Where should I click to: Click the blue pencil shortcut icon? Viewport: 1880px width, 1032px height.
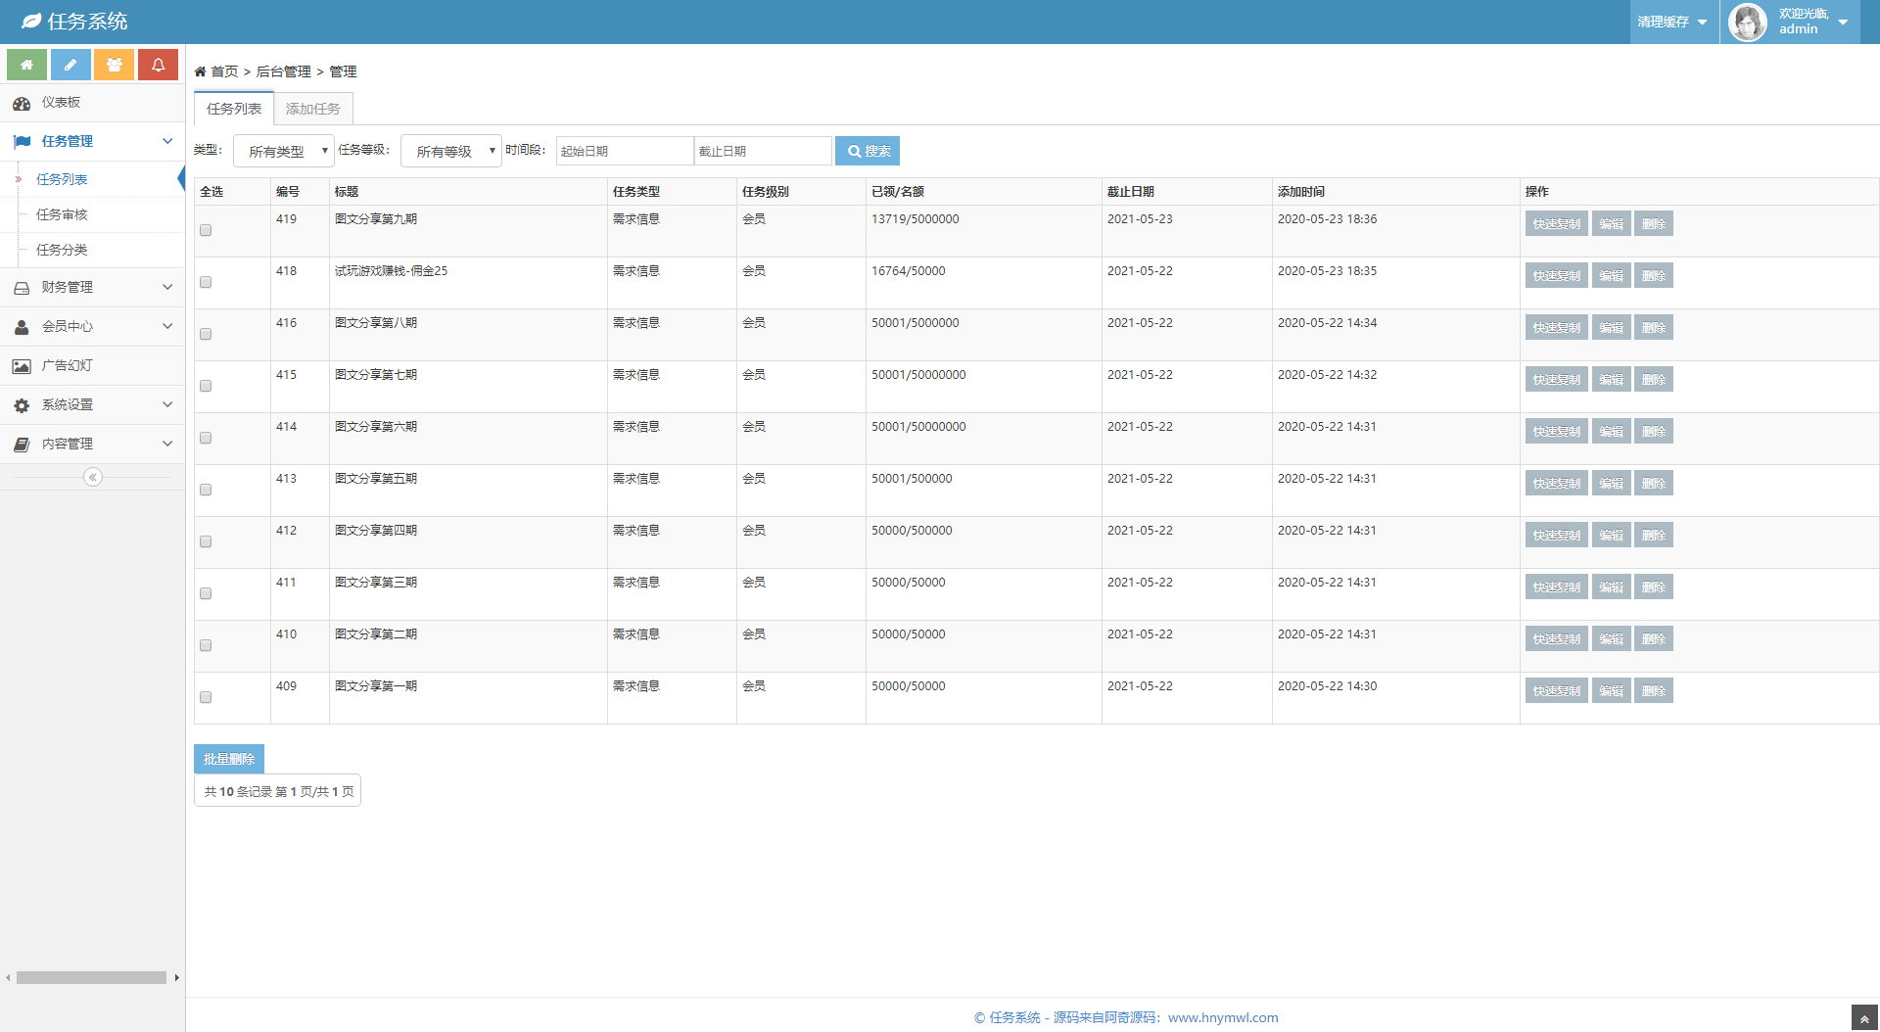click(70, 65)
